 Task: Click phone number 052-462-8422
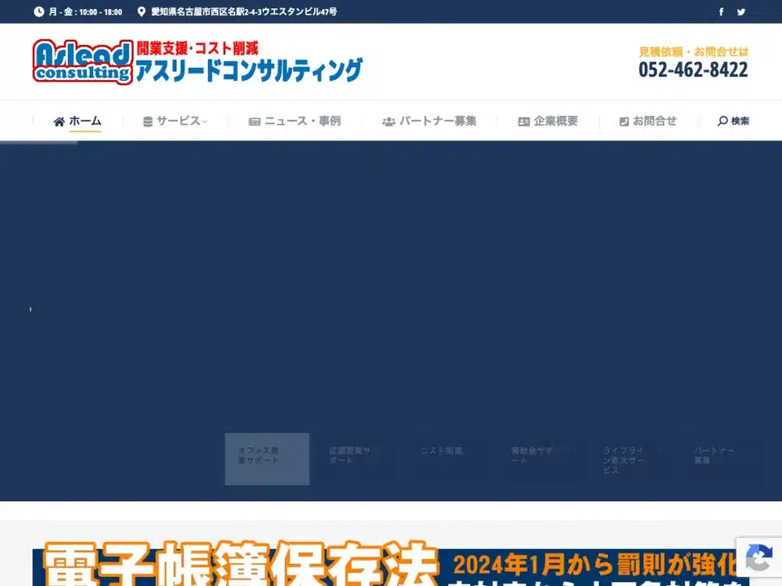(x=693, y=69)
